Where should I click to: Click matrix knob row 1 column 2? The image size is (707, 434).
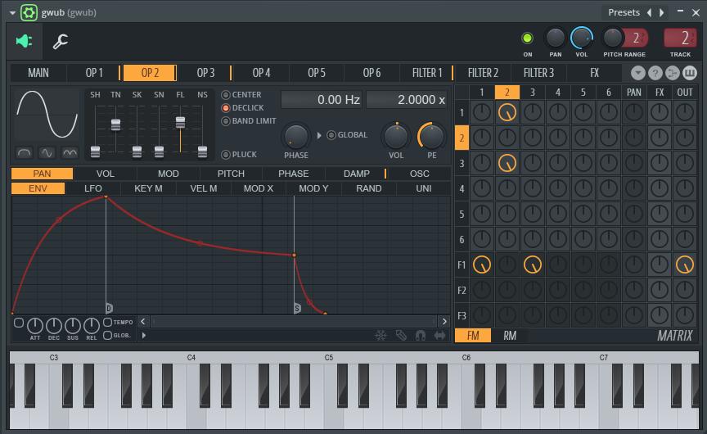[507, 112]
